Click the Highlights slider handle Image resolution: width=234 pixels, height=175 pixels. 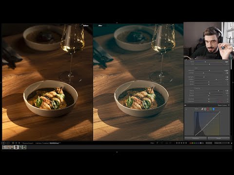[204, 77]
